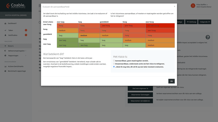This screenshot has height=122, width=218.
Task: Click the Notificaties bell icon
Action: tap(5, 35)
